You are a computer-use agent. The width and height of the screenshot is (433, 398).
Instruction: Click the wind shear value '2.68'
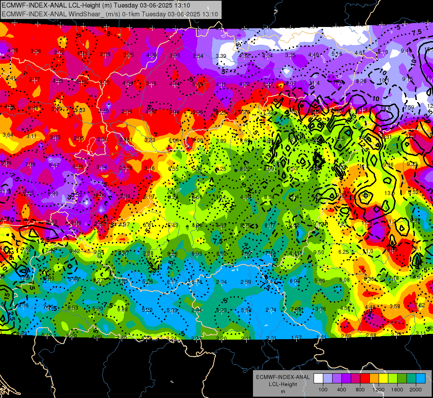tap(371, 335)
